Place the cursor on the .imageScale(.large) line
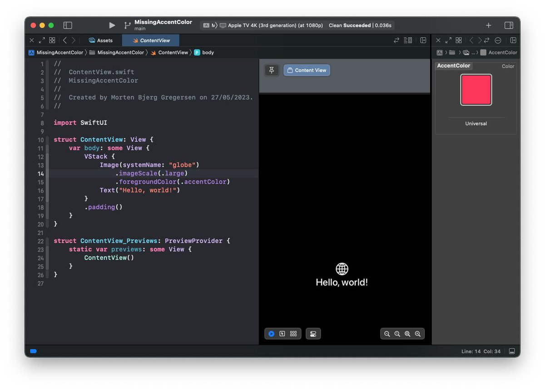Viewport: 545px width, 390px height. [151, 173]
